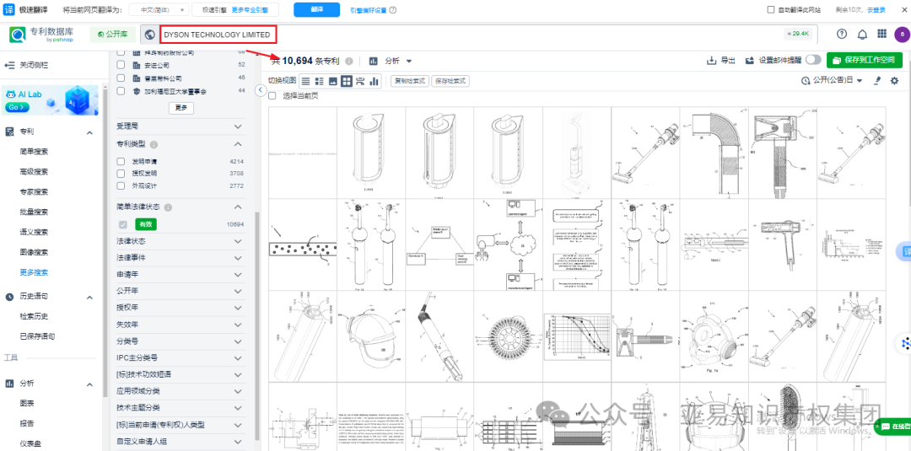
Task: Click the 更多 button under applicants
Action: pyautogui.click(x=181, y=108)
